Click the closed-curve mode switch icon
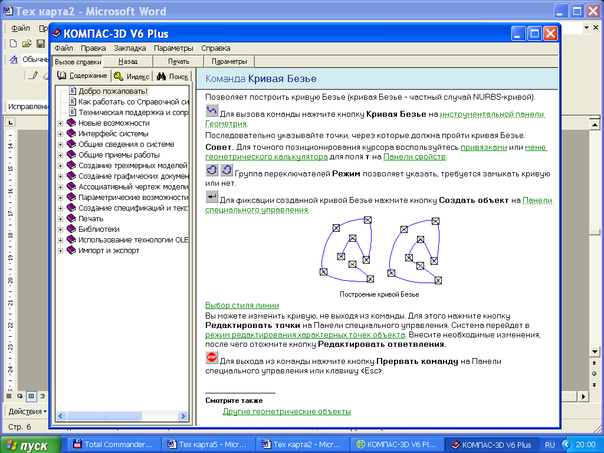The width and height of the screenshot is (604, 453). [212, 170]
